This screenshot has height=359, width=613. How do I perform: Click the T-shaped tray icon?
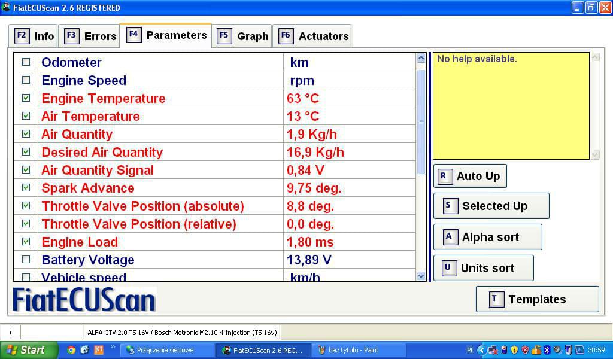click(569, 350)
